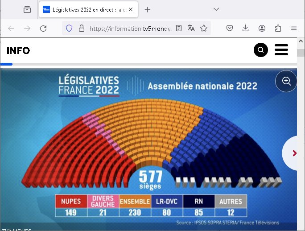Viewport: 305px width, 231px height.
Task: Open the Firefox account menu
Action: [x=262, y=29]
